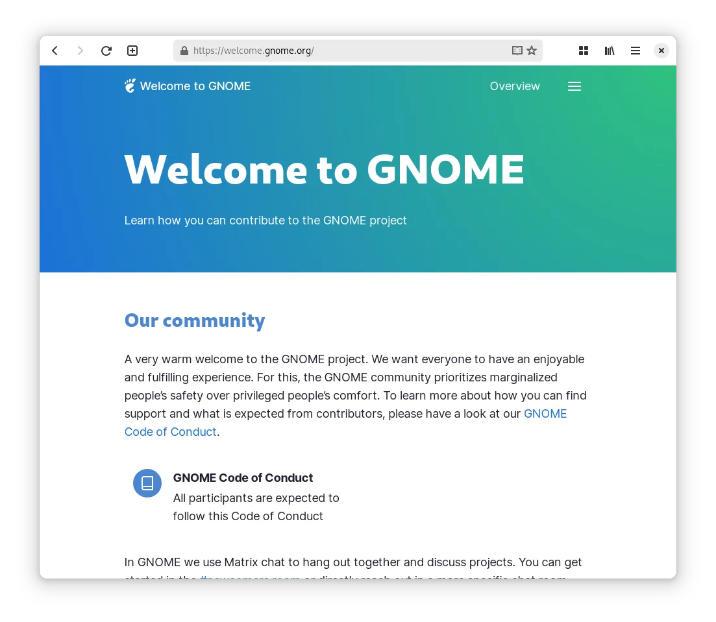Open the Overview navigation item

tap(515, 86)
